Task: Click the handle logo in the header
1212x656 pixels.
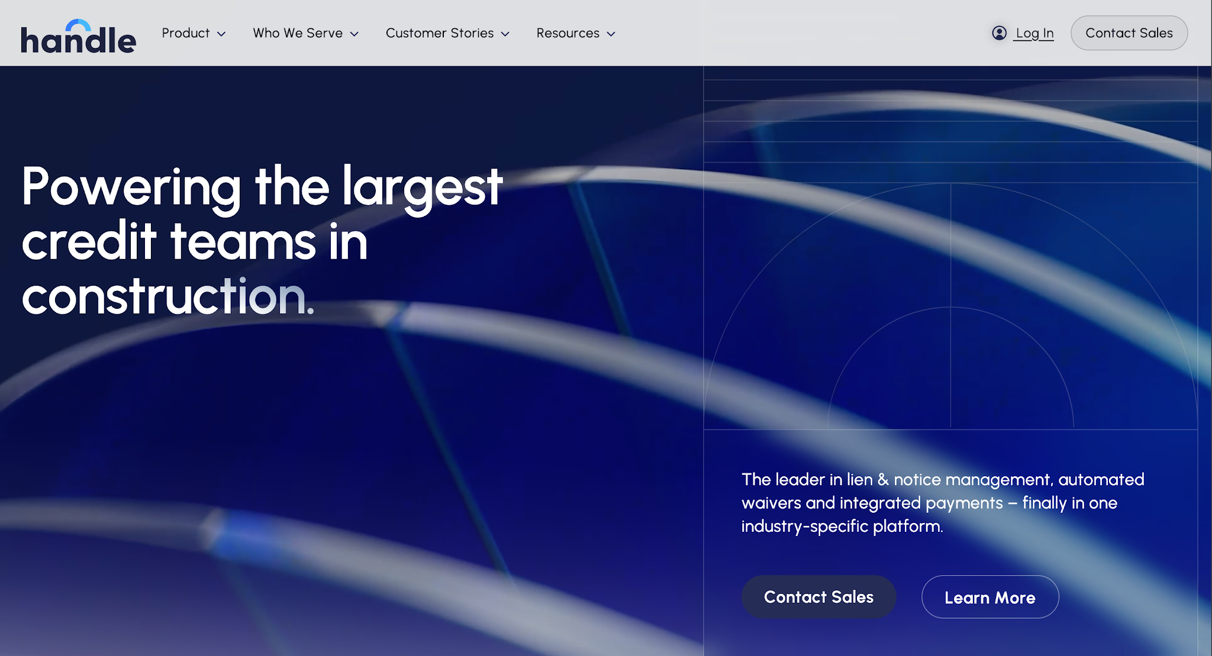Action: (79, 36)
